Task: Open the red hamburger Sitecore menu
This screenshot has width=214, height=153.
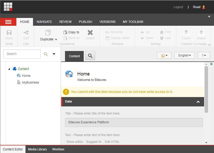Action: 8,22
